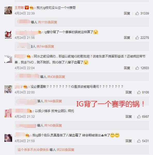153x155 pixels.
Task: Open the 这个杀手不太冷很快乐 user link
Action: (33, 150)
